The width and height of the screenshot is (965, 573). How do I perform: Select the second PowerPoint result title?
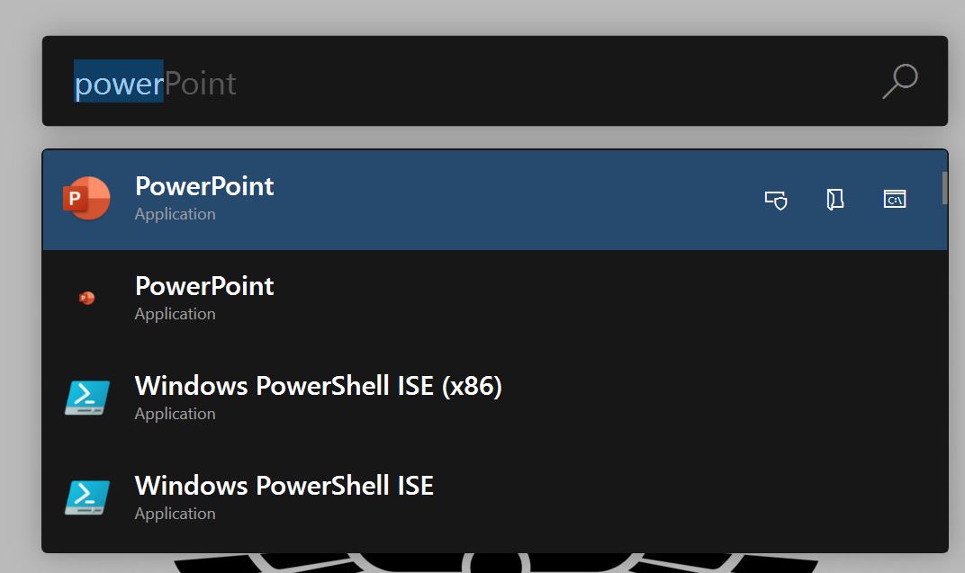tap(204, 286)
